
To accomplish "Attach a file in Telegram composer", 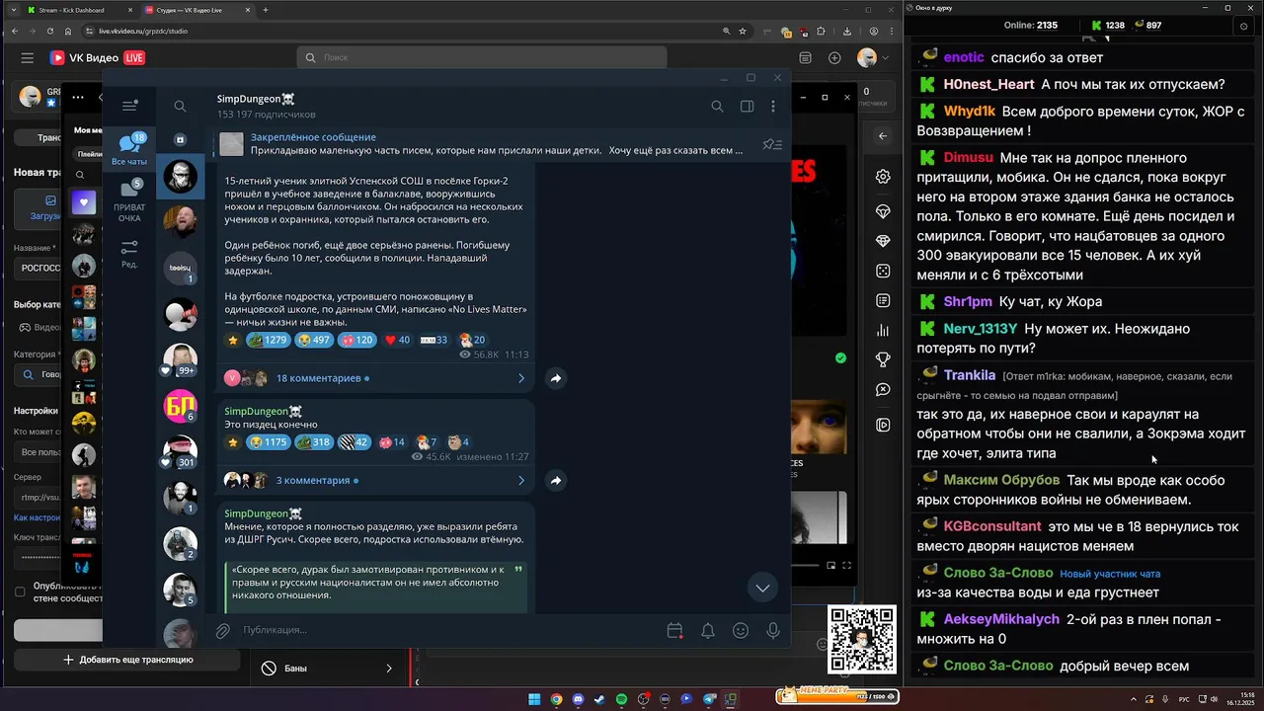I will pyautogui.click(x=223, y=630).
